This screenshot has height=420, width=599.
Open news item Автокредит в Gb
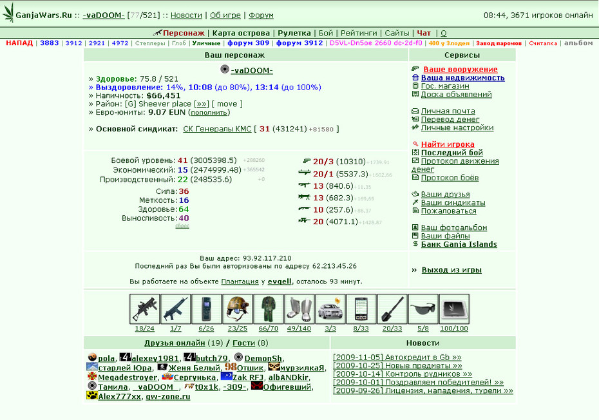[x=397, y=358]
